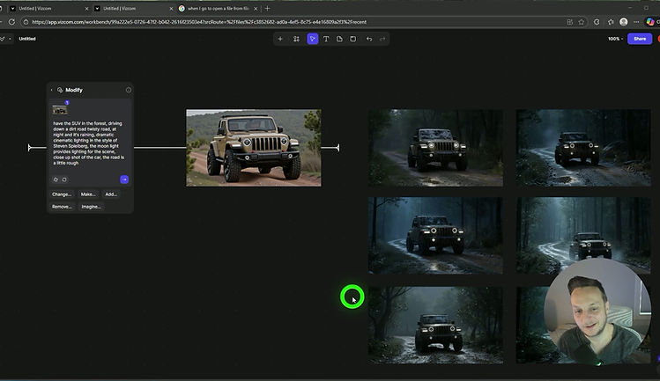This screenshot has height=381, width=660.
Task: Switch to the 'when I go to open a file' tab
Action: coord(211,8)
